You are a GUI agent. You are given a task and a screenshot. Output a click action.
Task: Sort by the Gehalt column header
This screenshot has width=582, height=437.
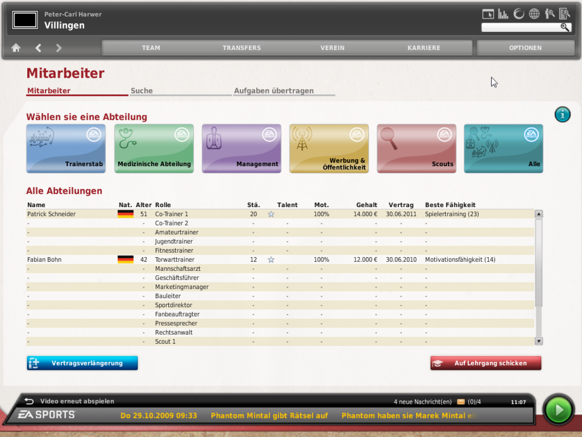tap(366, 205)
